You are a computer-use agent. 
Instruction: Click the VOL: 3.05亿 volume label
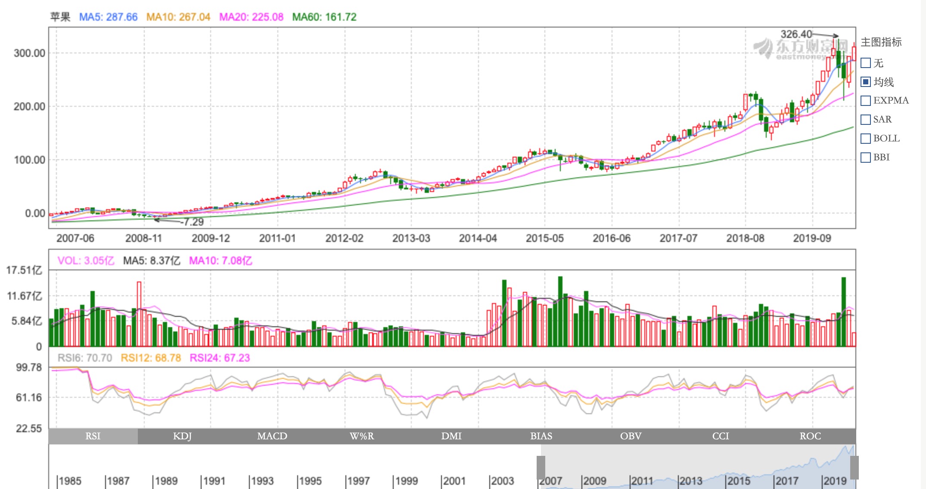(x=86, y=260)
